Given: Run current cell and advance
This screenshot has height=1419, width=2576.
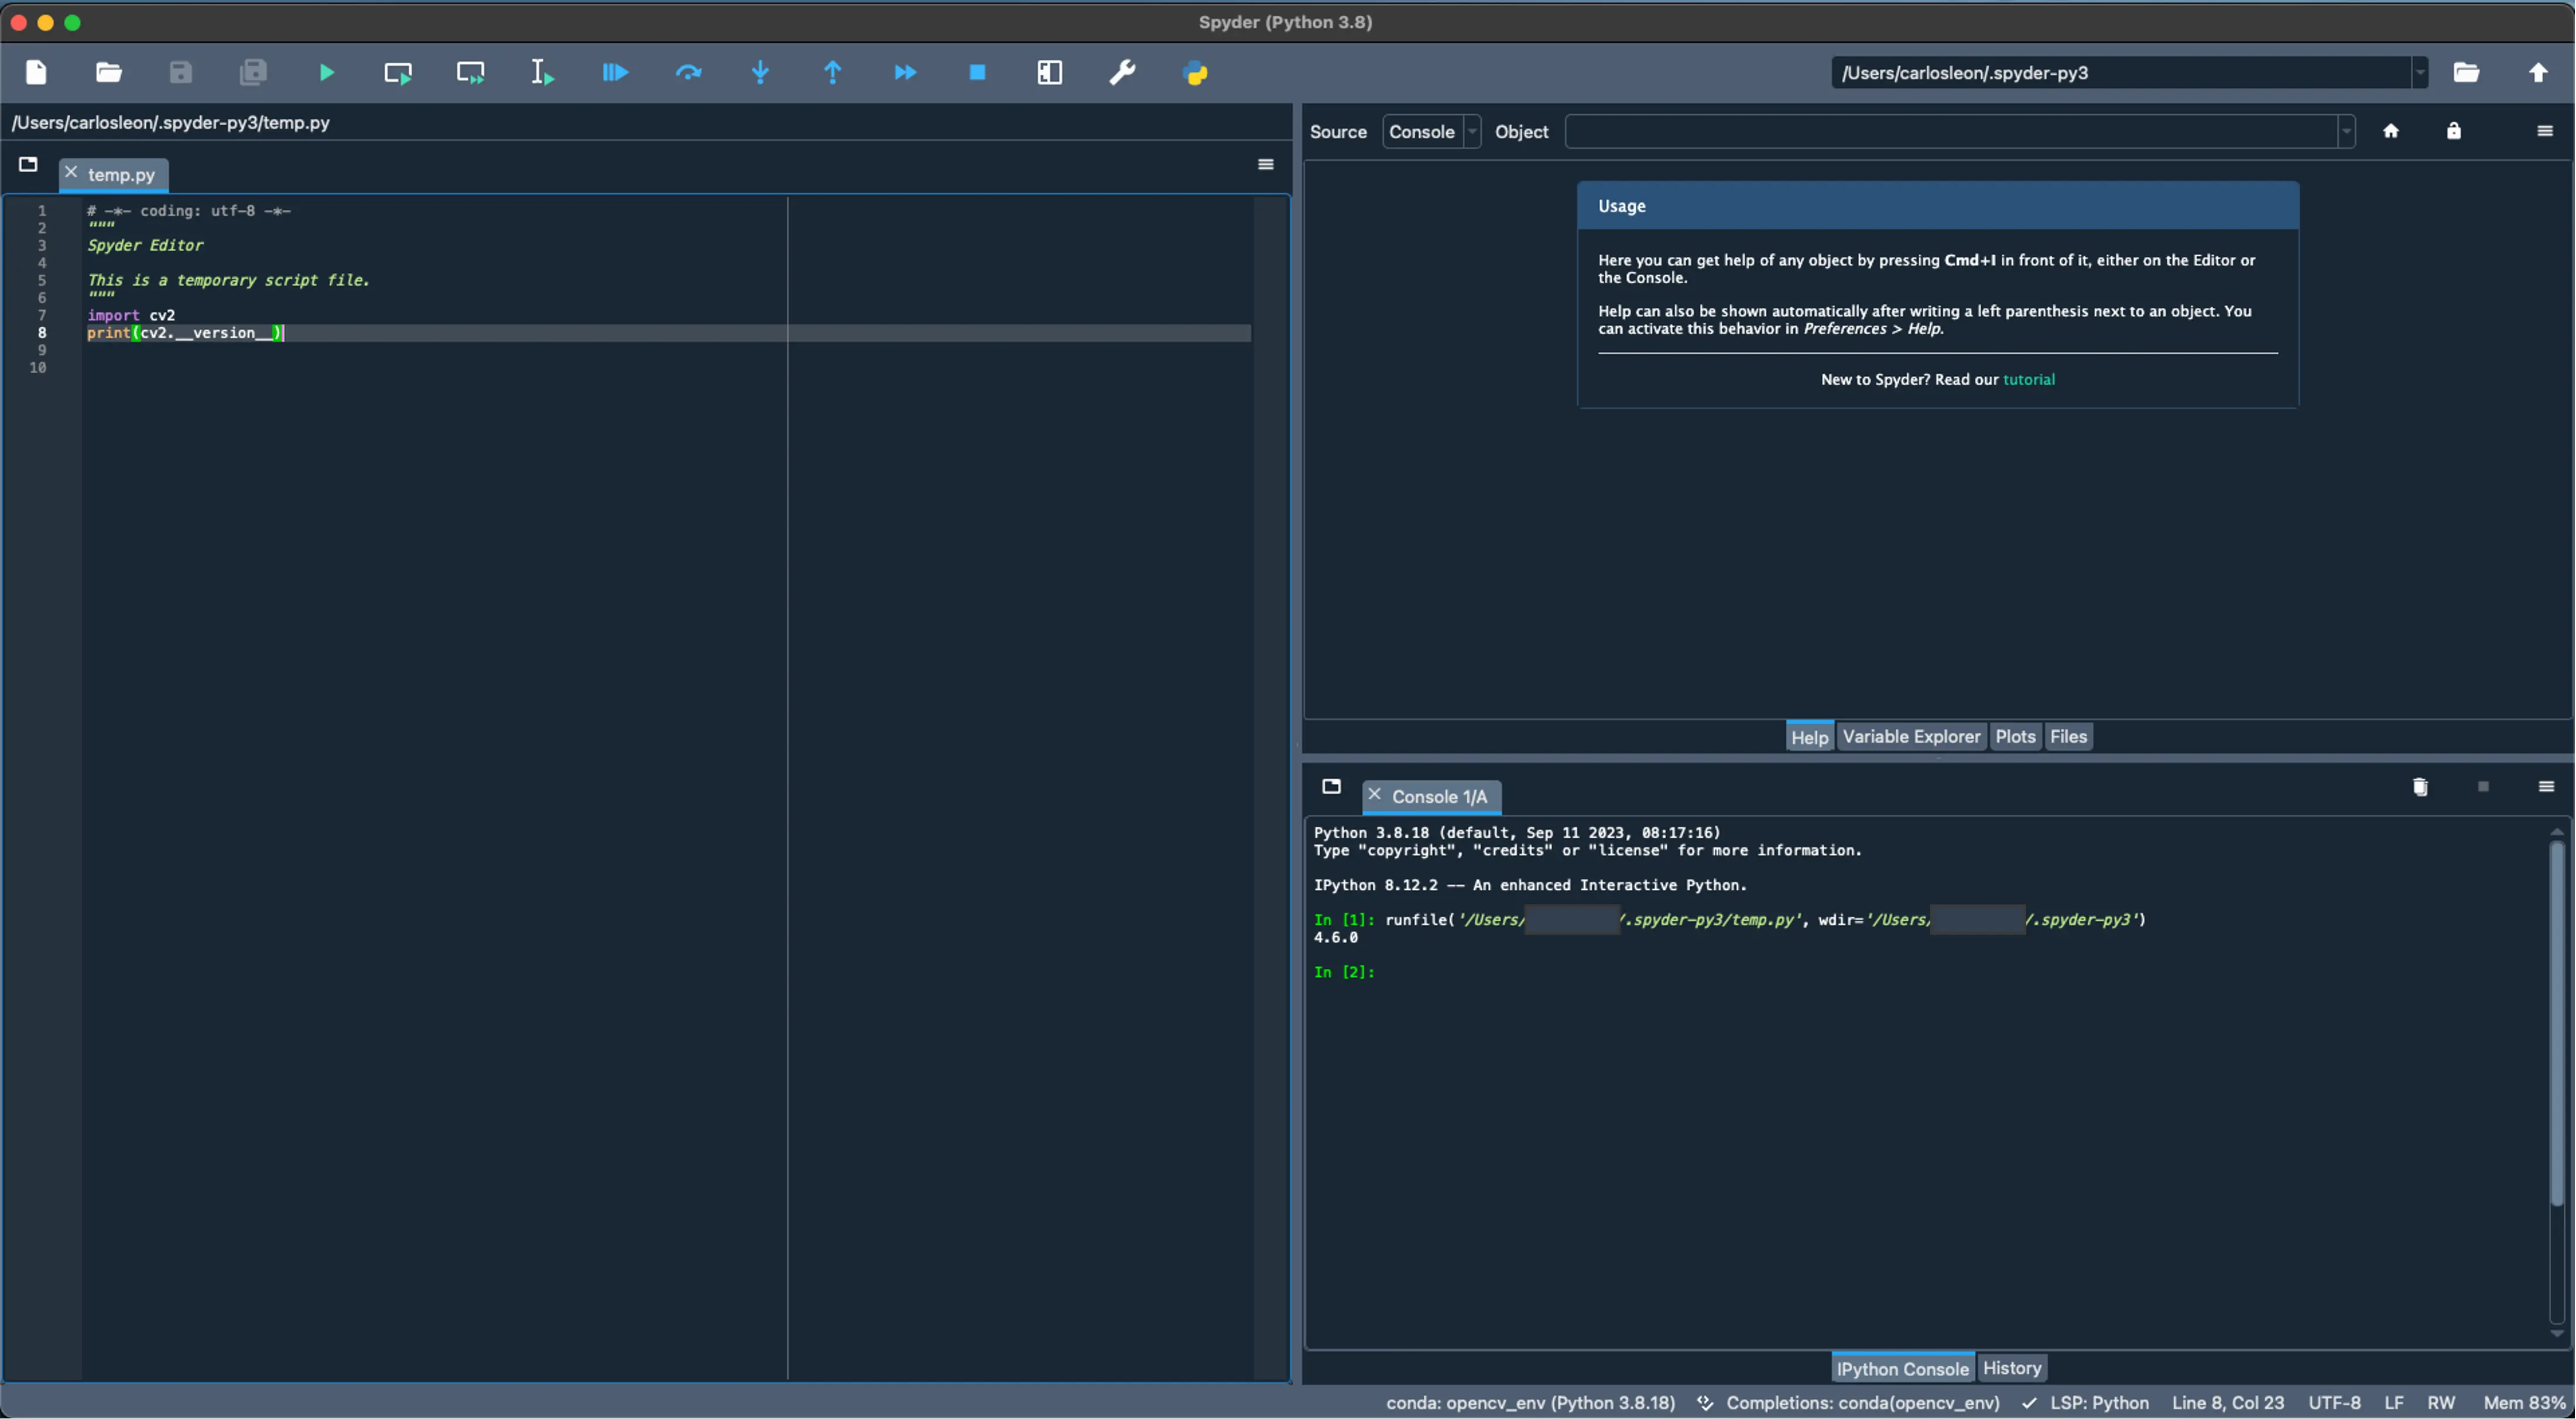Looking at the screenshot, I should click(471, 72).
